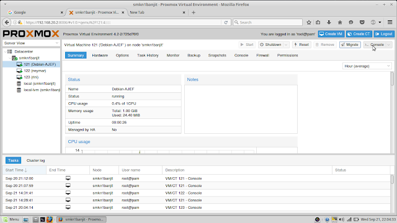Screen dimensions: 397x223
Task: Close the Google tab
Action: [x=62, y=12]
